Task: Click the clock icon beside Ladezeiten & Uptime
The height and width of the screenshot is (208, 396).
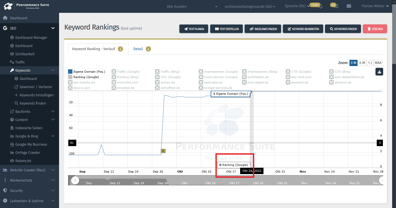Action: (5, 201)
